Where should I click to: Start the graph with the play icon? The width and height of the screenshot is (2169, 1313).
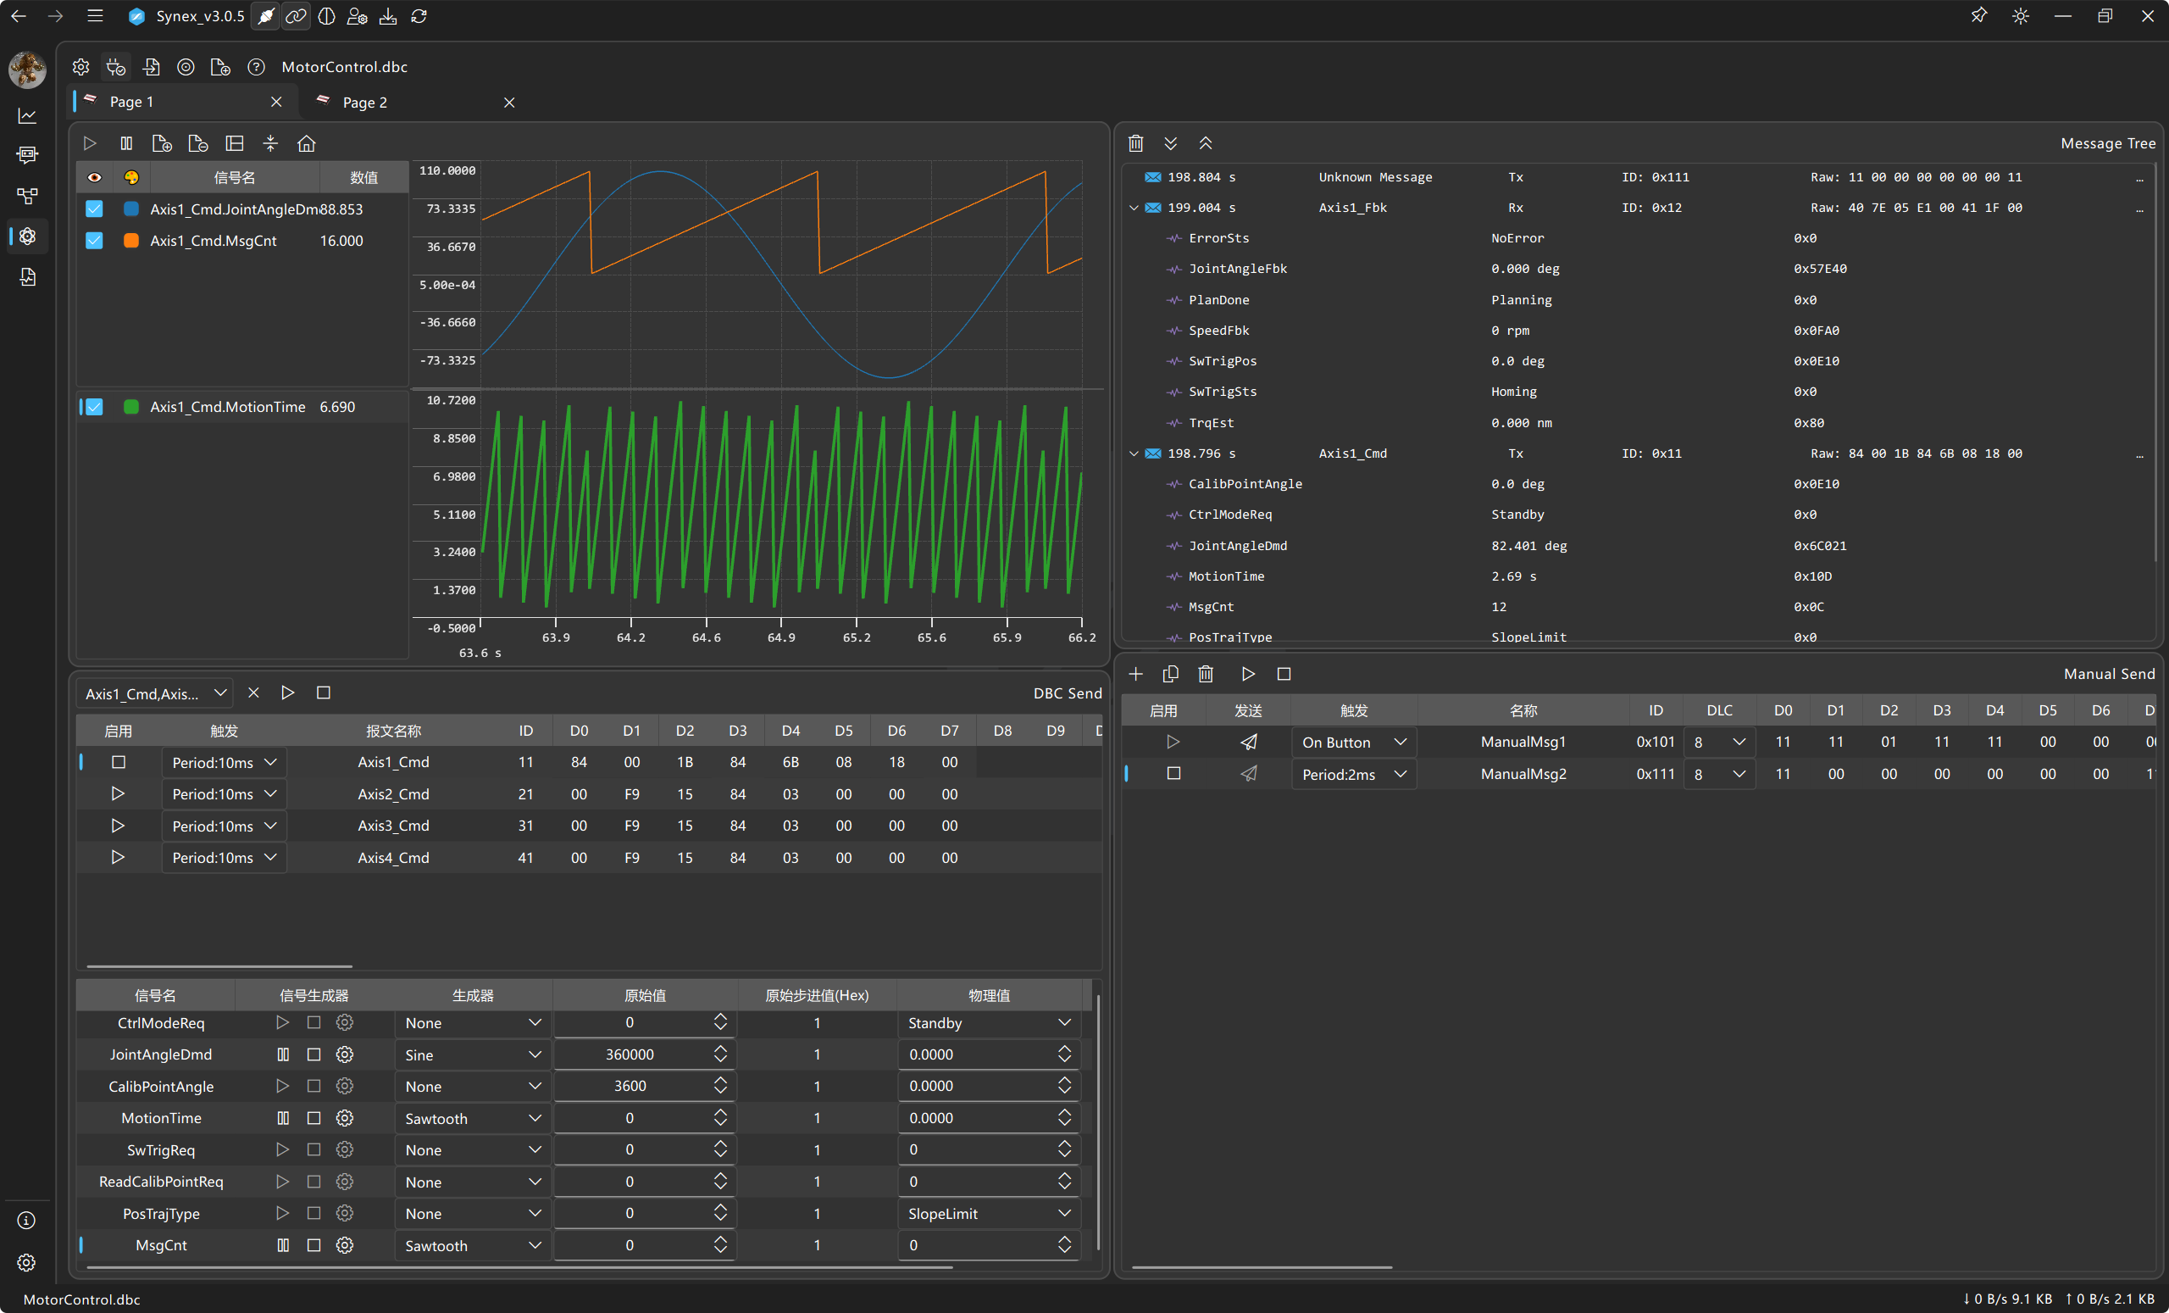(90, 142)
